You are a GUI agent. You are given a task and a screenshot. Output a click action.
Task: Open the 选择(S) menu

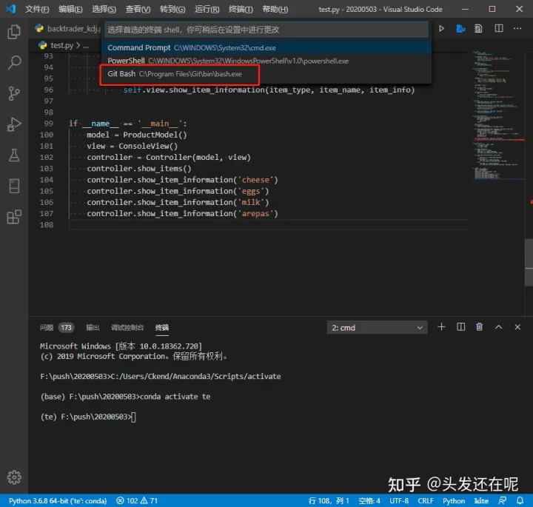pos(104,9)
